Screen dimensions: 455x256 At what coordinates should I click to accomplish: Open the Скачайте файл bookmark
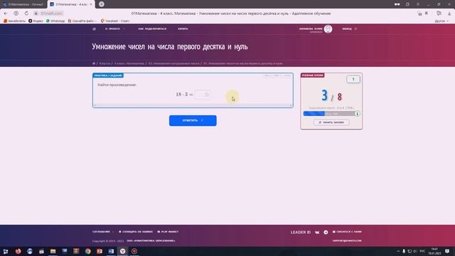[x=82, y=21]
